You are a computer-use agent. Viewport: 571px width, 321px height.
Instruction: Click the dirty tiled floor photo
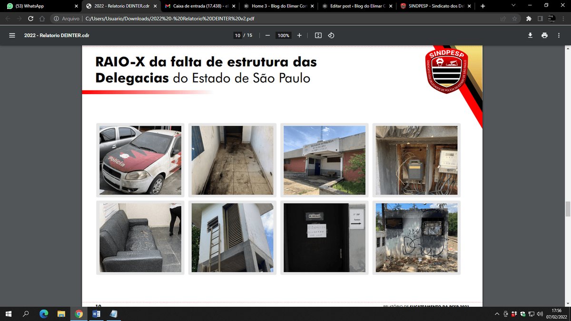(233, 160)
